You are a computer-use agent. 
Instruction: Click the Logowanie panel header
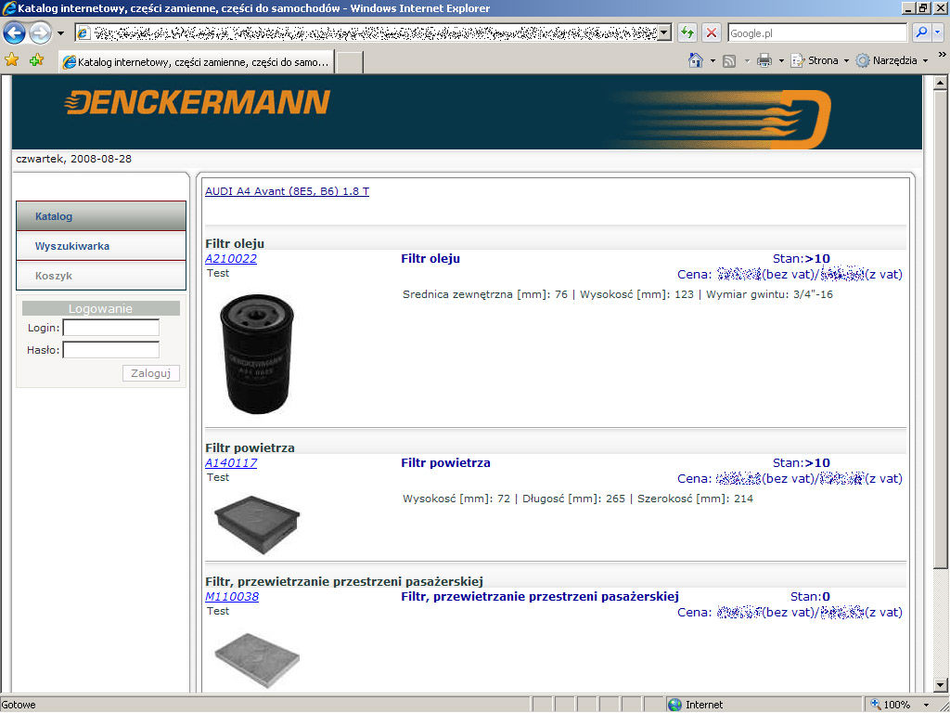pyautogui.click(x=100, y=308)
